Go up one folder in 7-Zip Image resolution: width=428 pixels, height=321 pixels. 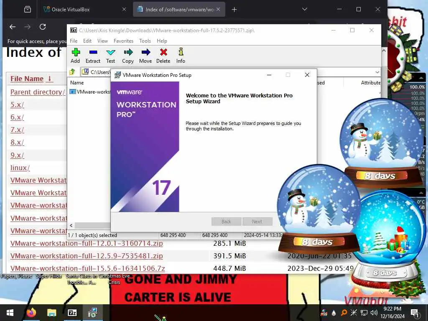(x=72, y=72)
